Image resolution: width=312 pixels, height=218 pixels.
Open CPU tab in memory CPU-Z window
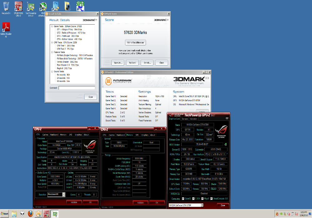click(x=105, y=135)
